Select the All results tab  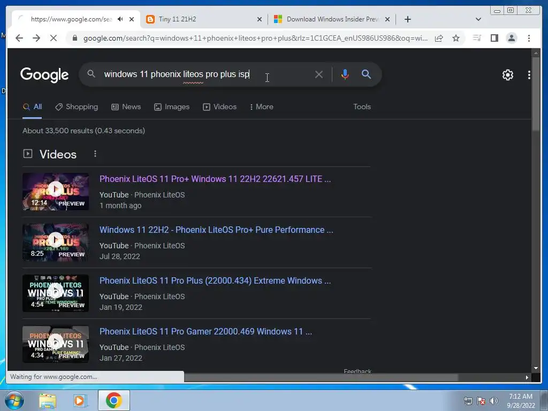click(32, 107)
